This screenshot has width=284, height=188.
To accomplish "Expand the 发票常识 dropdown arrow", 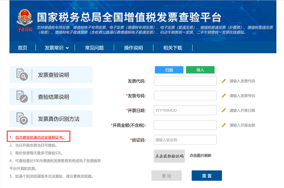I will click(67, 48).
